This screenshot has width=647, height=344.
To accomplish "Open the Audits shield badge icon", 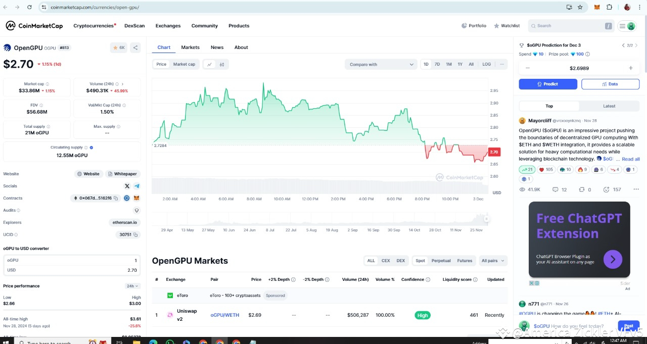I will 136,210.
